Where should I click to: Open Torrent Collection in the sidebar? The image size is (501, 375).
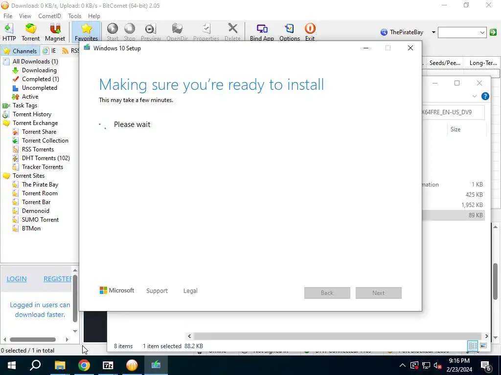(45, 140)
